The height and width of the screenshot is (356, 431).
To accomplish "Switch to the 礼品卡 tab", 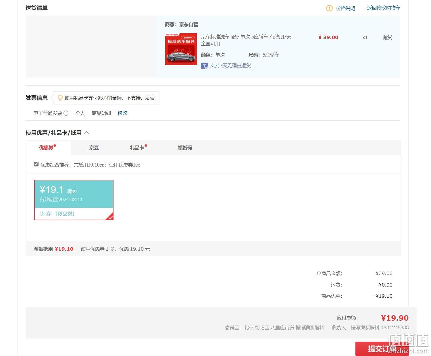I will [137, 148].
